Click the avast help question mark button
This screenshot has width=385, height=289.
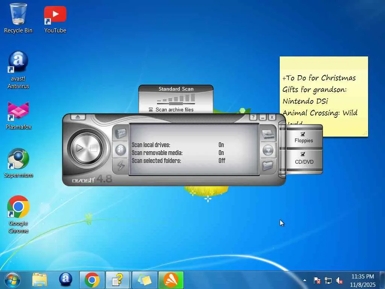point(254,117)
